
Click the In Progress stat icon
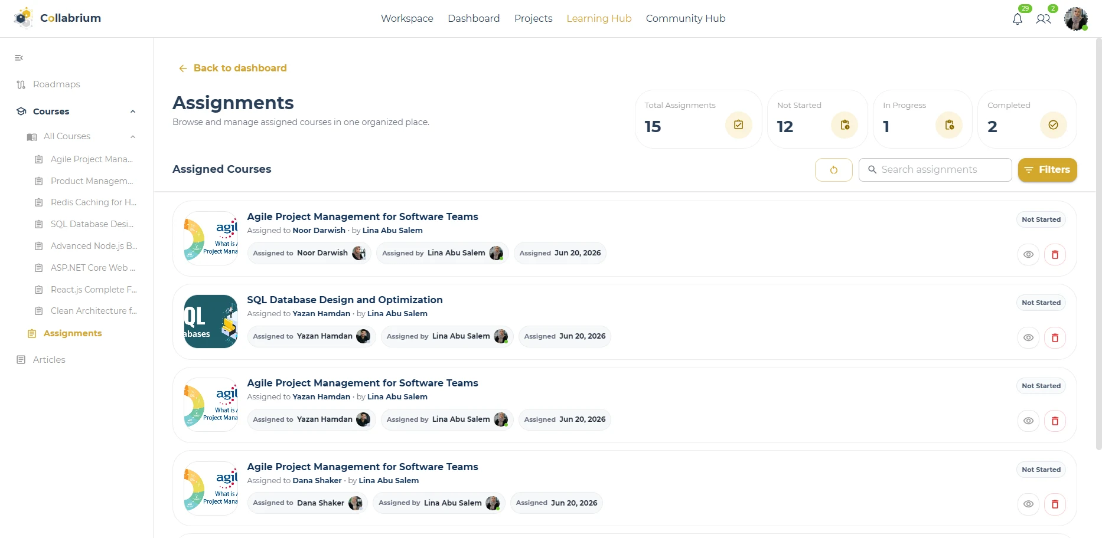click(949, 125)
